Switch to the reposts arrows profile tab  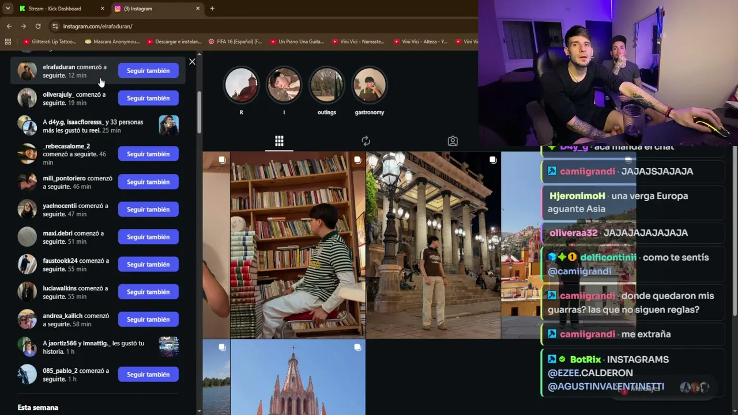pos(366,141)
